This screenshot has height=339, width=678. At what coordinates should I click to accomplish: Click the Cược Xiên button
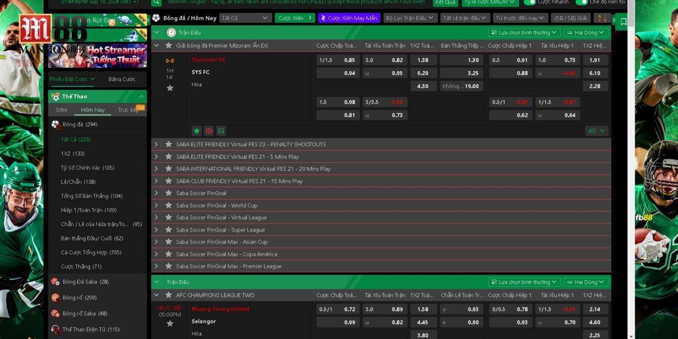295,18
